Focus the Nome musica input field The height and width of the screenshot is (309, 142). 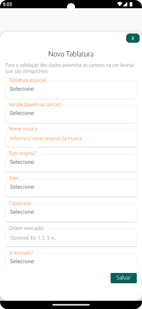pyautogui.click(x=71, y=138)
